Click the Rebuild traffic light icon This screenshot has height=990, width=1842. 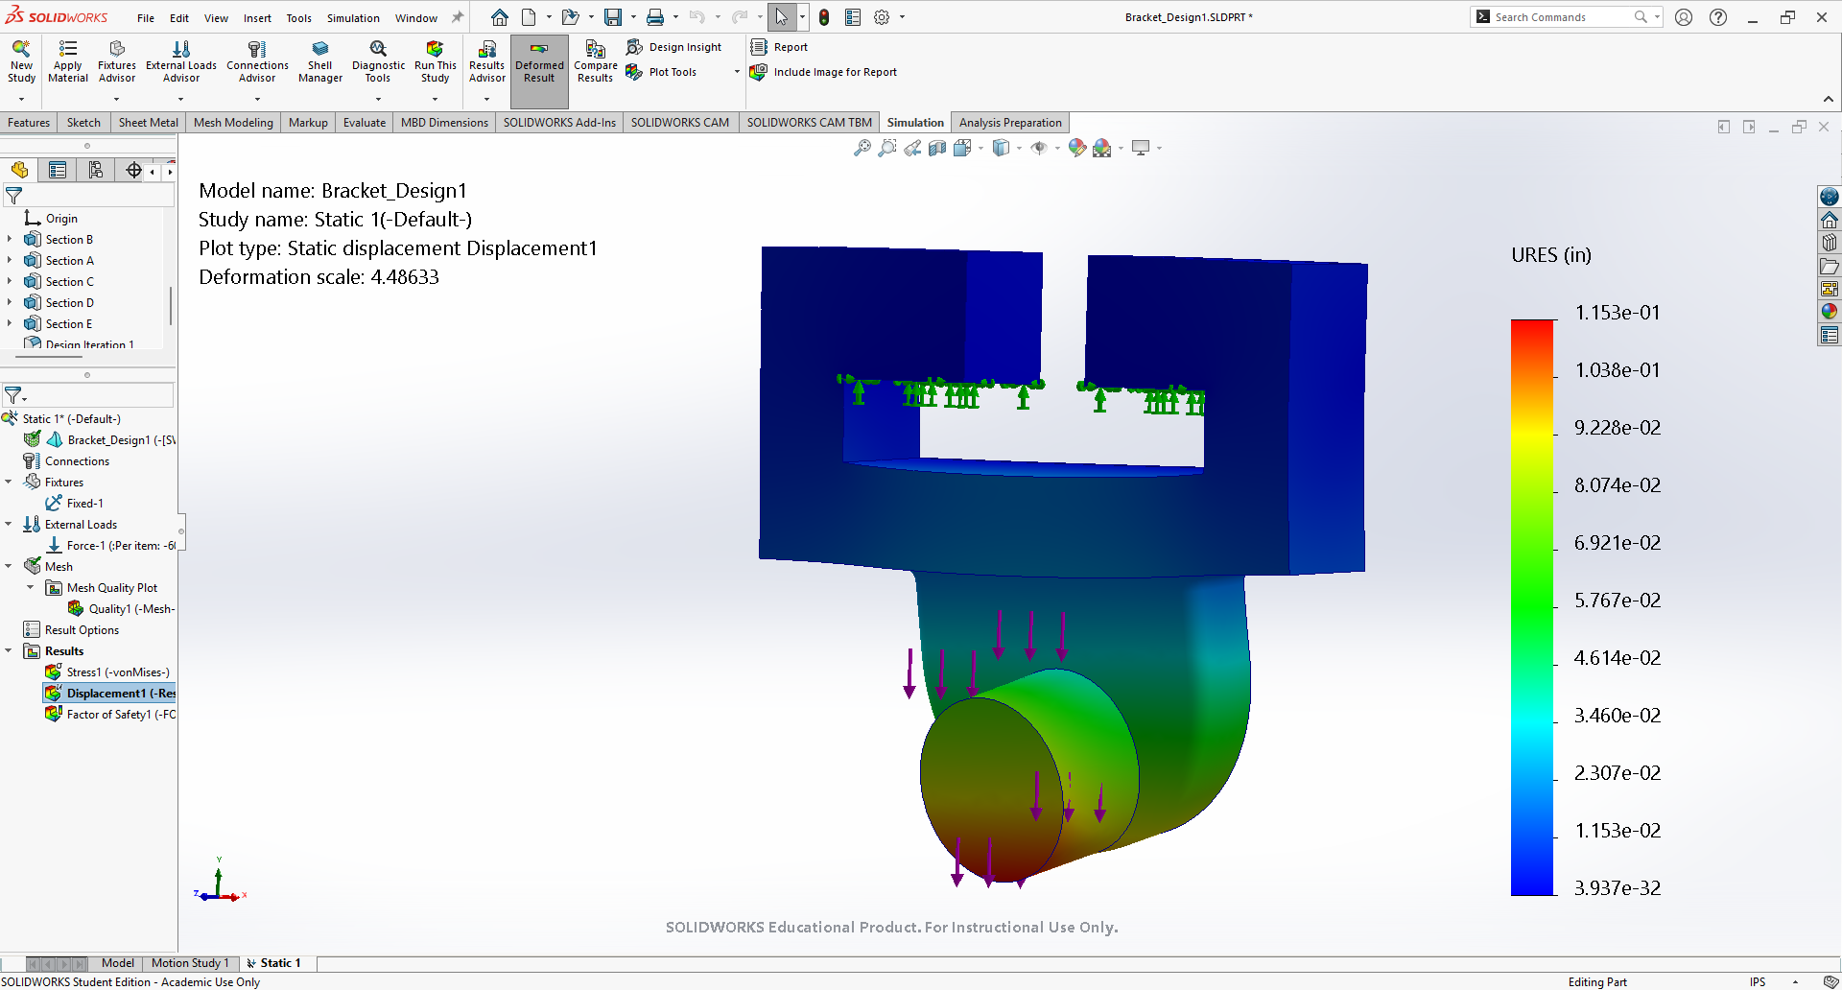coord(824,17)
